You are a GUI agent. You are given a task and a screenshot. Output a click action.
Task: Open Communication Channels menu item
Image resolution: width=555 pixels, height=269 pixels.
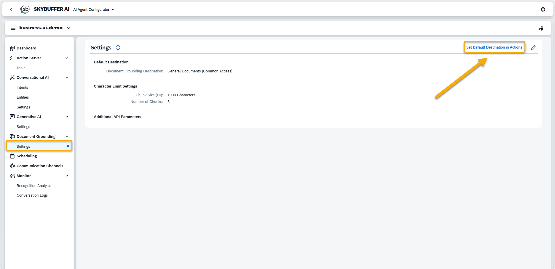coord(40,166)
